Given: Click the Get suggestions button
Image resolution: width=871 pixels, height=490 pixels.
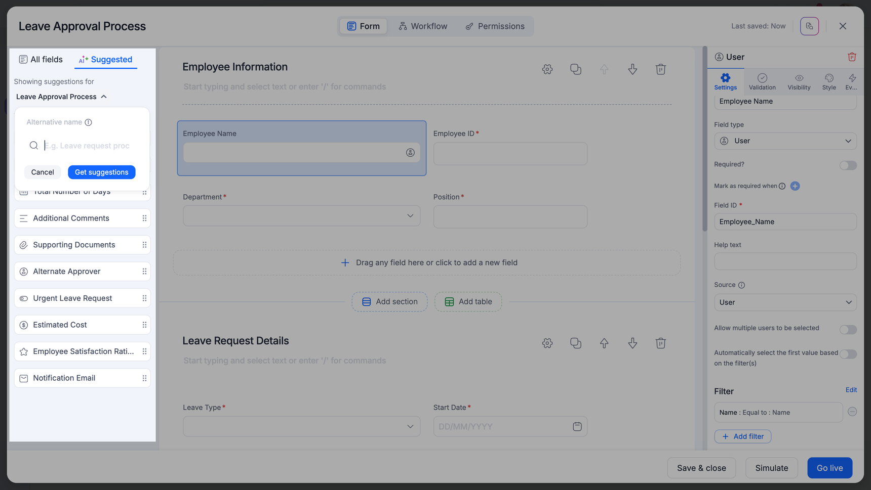Looking at the screenshot, I should click(x=101, y=172).
